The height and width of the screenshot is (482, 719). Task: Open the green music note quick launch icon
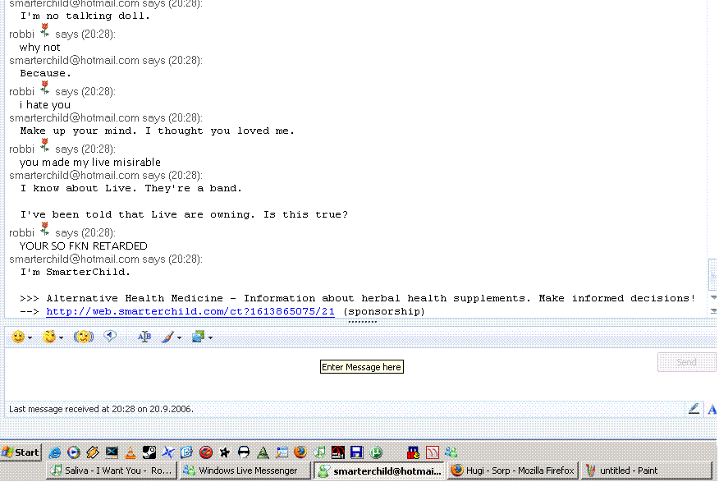click(x=319, y=452)
